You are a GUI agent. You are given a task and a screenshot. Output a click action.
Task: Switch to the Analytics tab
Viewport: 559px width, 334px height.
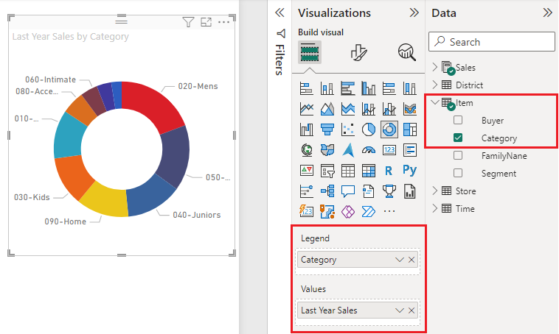407,52
